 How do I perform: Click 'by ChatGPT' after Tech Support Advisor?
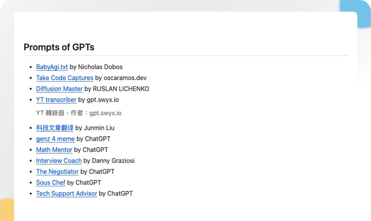pos(116,193)
